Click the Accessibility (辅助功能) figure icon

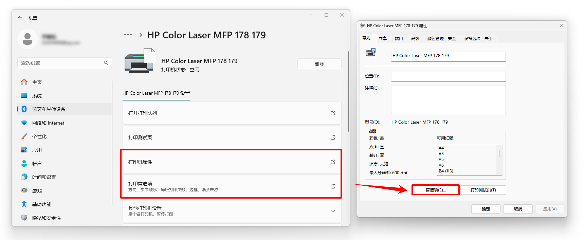click(x=24, y=204)
